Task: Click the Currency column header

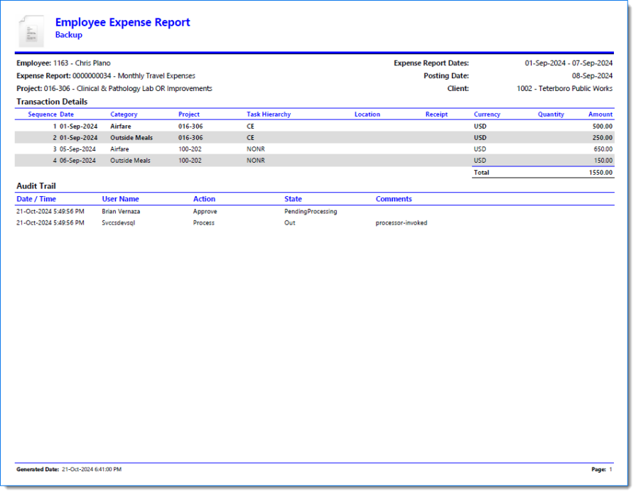Action: point(487,114)
